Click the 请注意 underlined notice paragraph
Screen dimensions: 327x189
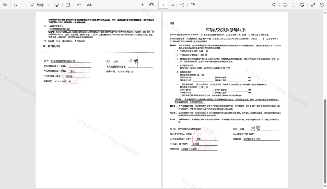tap(227, 101)
